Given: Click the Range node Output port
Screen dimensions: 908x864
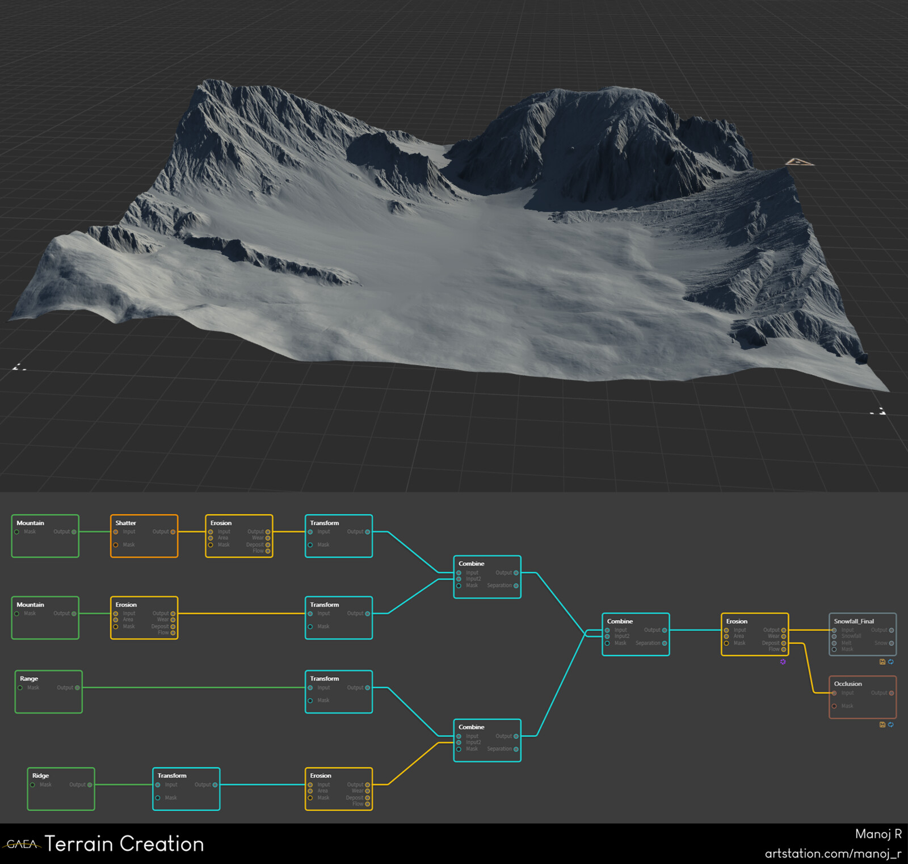Looking at the screenshot, I should pyautogui.click(x=78, y=688).
